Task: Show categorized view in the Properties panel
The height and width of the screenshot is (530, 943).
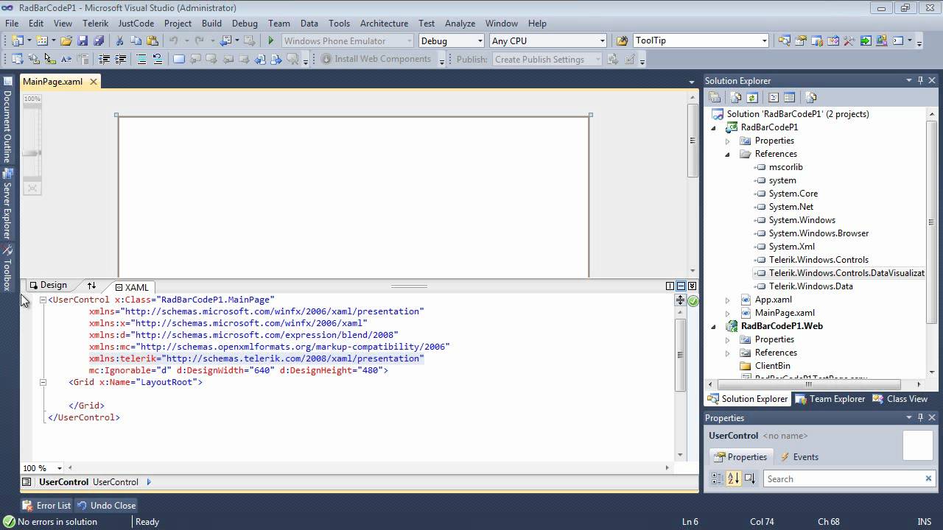Action: point(717,478)
